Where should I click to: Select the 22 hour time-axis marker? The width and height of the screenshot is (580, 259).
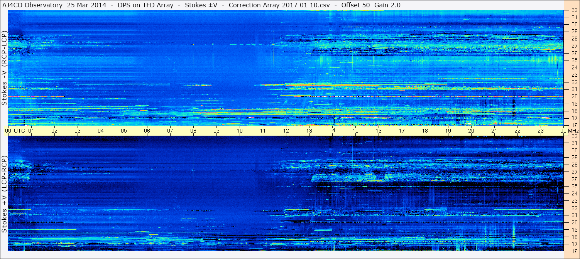[517, 131]
